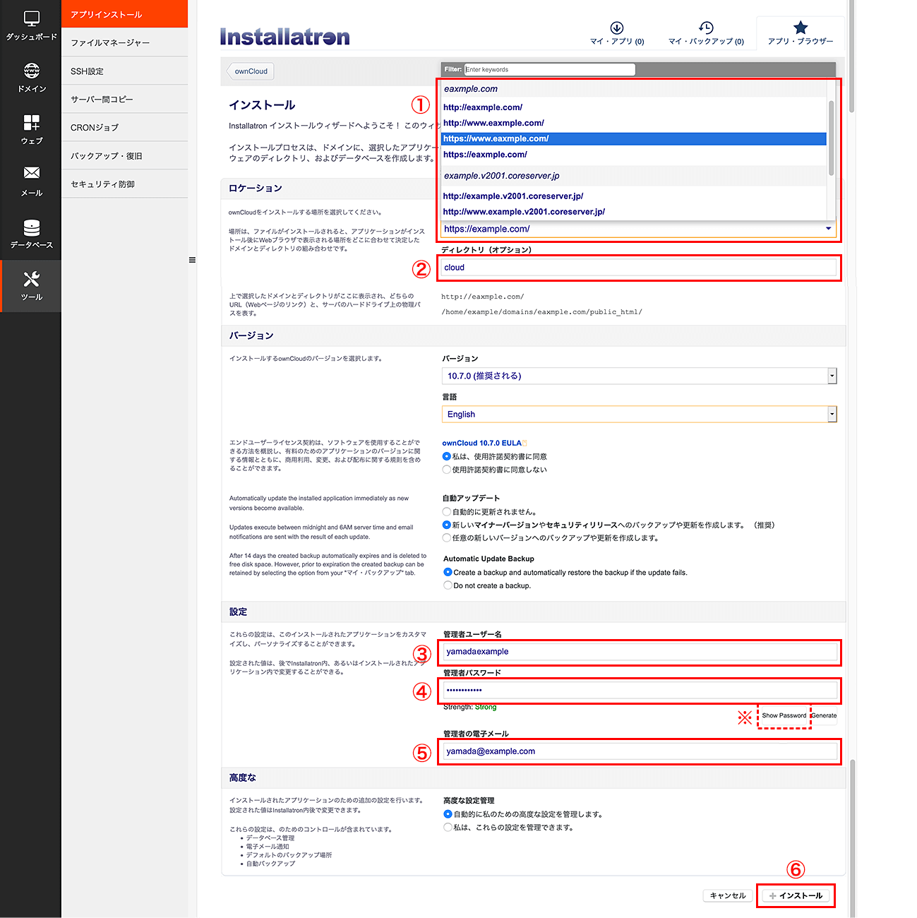The height and width of the screenshot is (918, 917).
Task: Open CRONジョブ menu item
Action: click(125, 127)
